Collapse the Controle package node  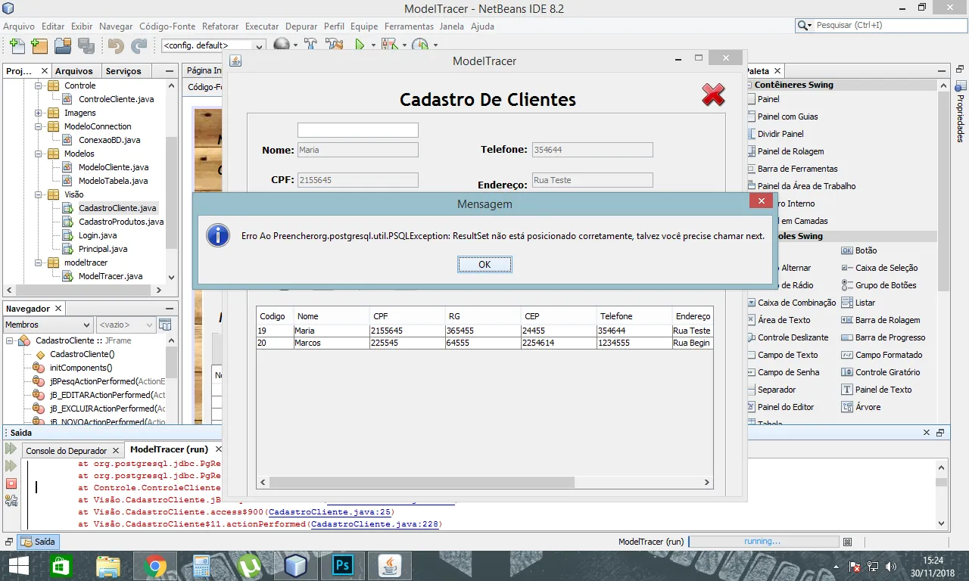[x=38, y=85]
